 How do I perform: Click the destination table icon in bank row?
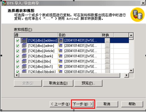pyautogui.click(x=60, y=56)
